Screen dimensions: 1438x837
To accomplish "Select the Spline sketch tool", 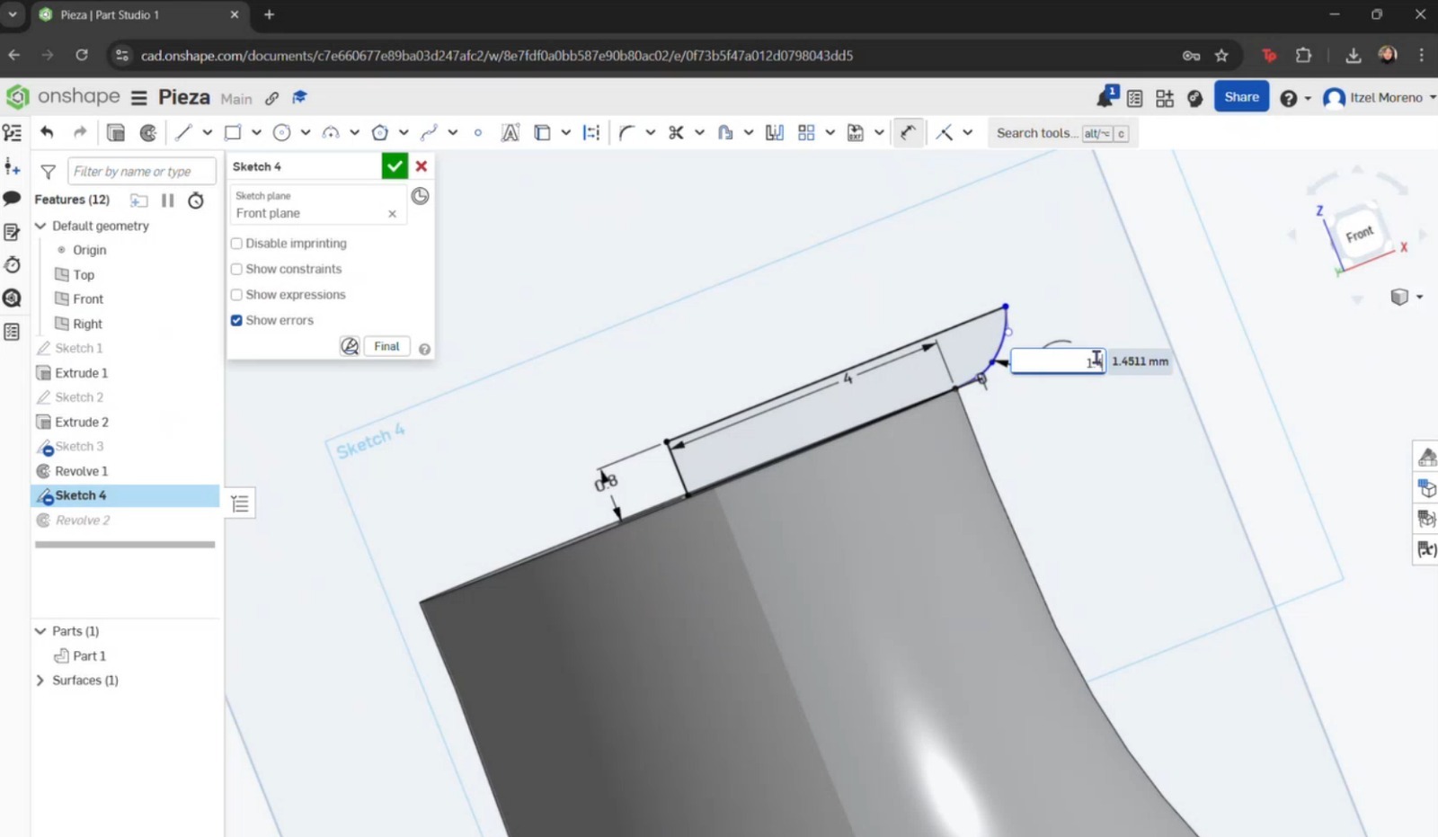I will [430, 132].
